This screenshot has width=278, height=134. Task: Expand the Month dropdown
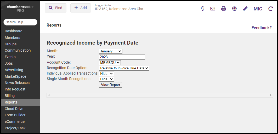tap(110, 51)
